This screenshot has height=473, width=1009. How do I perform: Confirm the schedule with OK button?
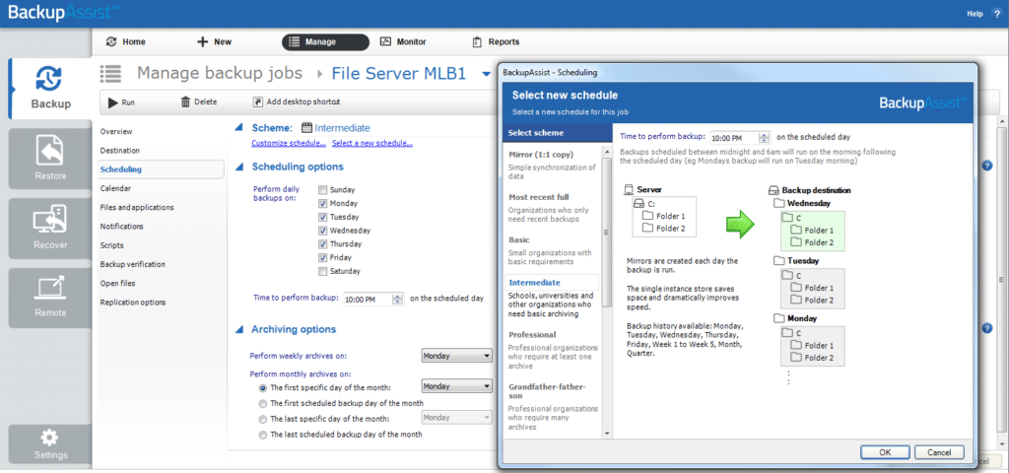885,452
